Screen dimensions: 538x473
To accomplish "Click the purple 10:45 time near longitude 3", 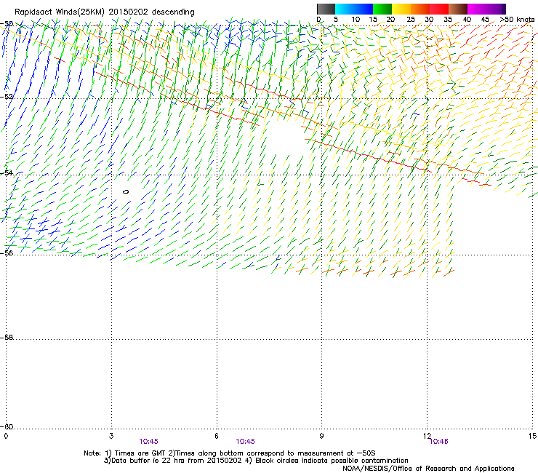I will coord(148,442).
